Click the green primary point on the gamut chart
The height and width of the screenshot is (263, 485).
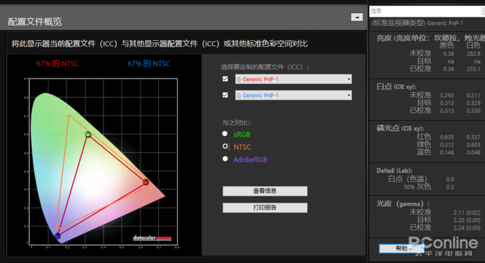point(88,135)
